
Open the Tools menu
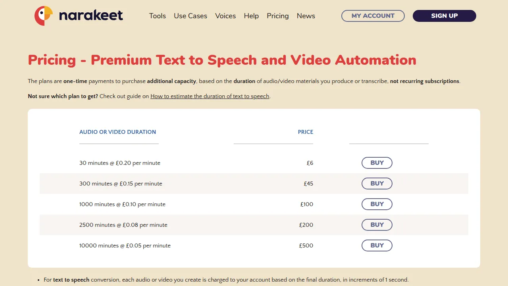tap(158, 16)
